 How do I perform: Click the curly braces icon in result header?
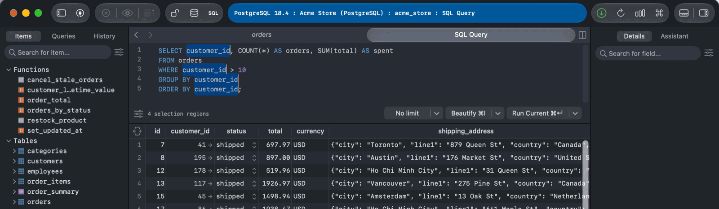pos(138,131)
